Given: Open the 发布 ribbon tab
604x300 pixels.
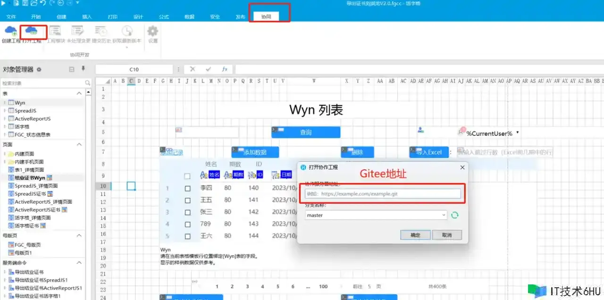Looking at the screenshot, I should pos(240,17).
